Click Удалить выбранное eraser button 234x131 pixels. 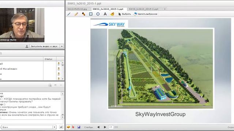pyautogui.click(x=146, y=14)
